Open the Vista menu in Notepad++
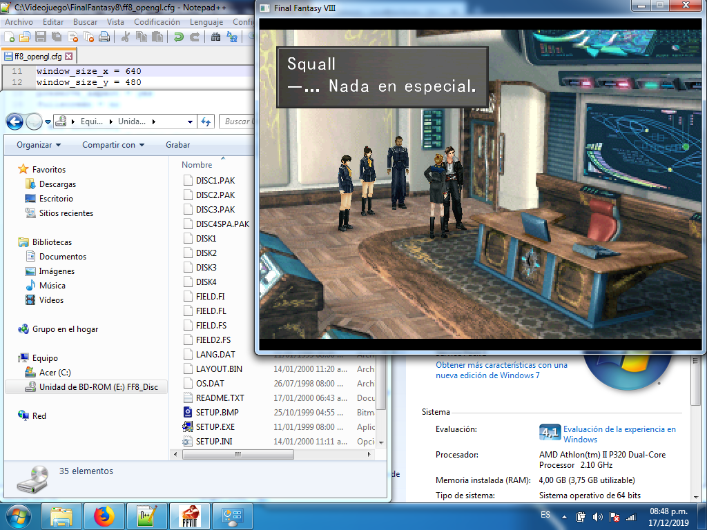Image resolution: width=707 pixels, height=530 pixels. coord(115,21)
